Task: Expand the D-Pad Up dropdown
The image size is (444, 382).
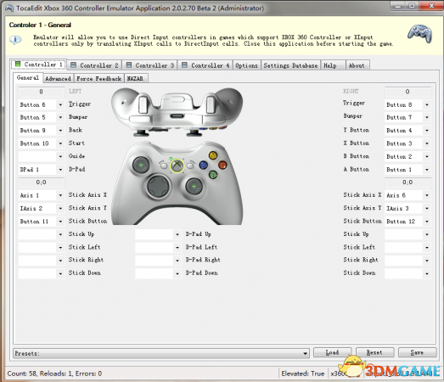Action: 177,234
